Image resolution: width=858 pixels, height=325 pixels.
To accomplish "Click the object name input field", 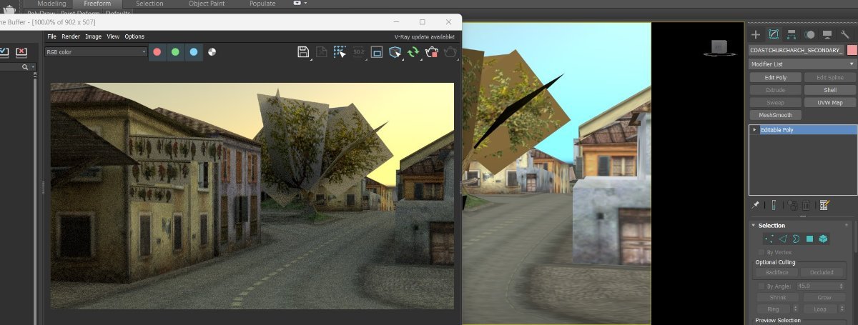I will (x=796, y=50).
